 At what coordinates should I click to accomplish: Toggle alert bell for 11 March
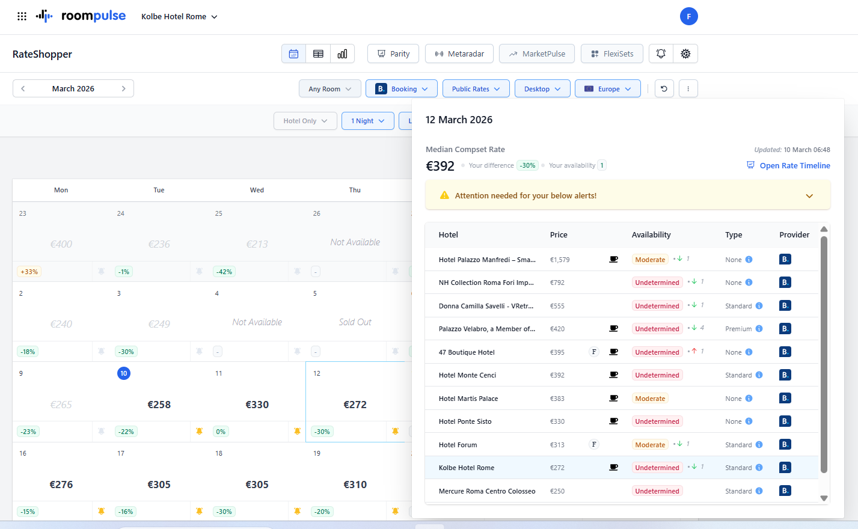(297, 431)
